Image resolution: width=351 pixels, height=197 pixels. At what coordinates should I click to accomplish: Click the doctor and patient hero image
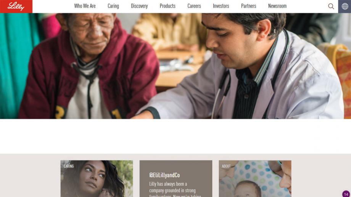pyautogui.click(x=175, y=66)
